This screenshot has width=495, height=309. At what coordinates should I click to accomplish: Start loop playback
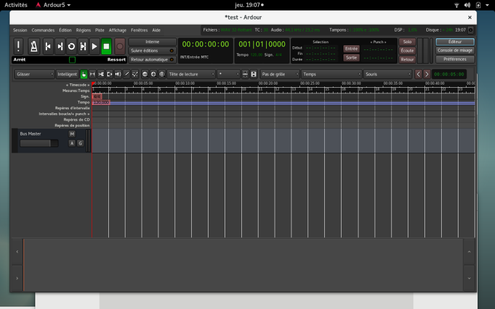71,46
